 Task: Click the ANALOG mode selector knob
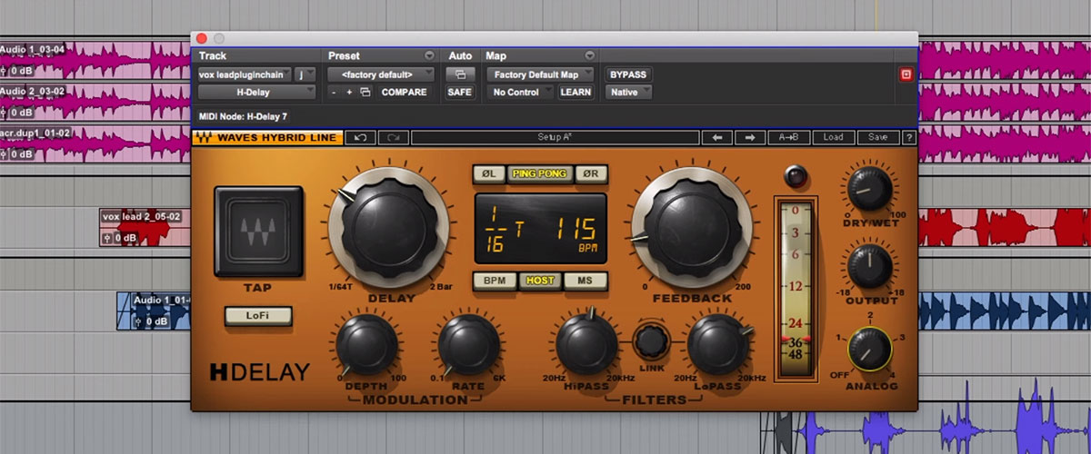pyautogui.click(x=869, y=350)
